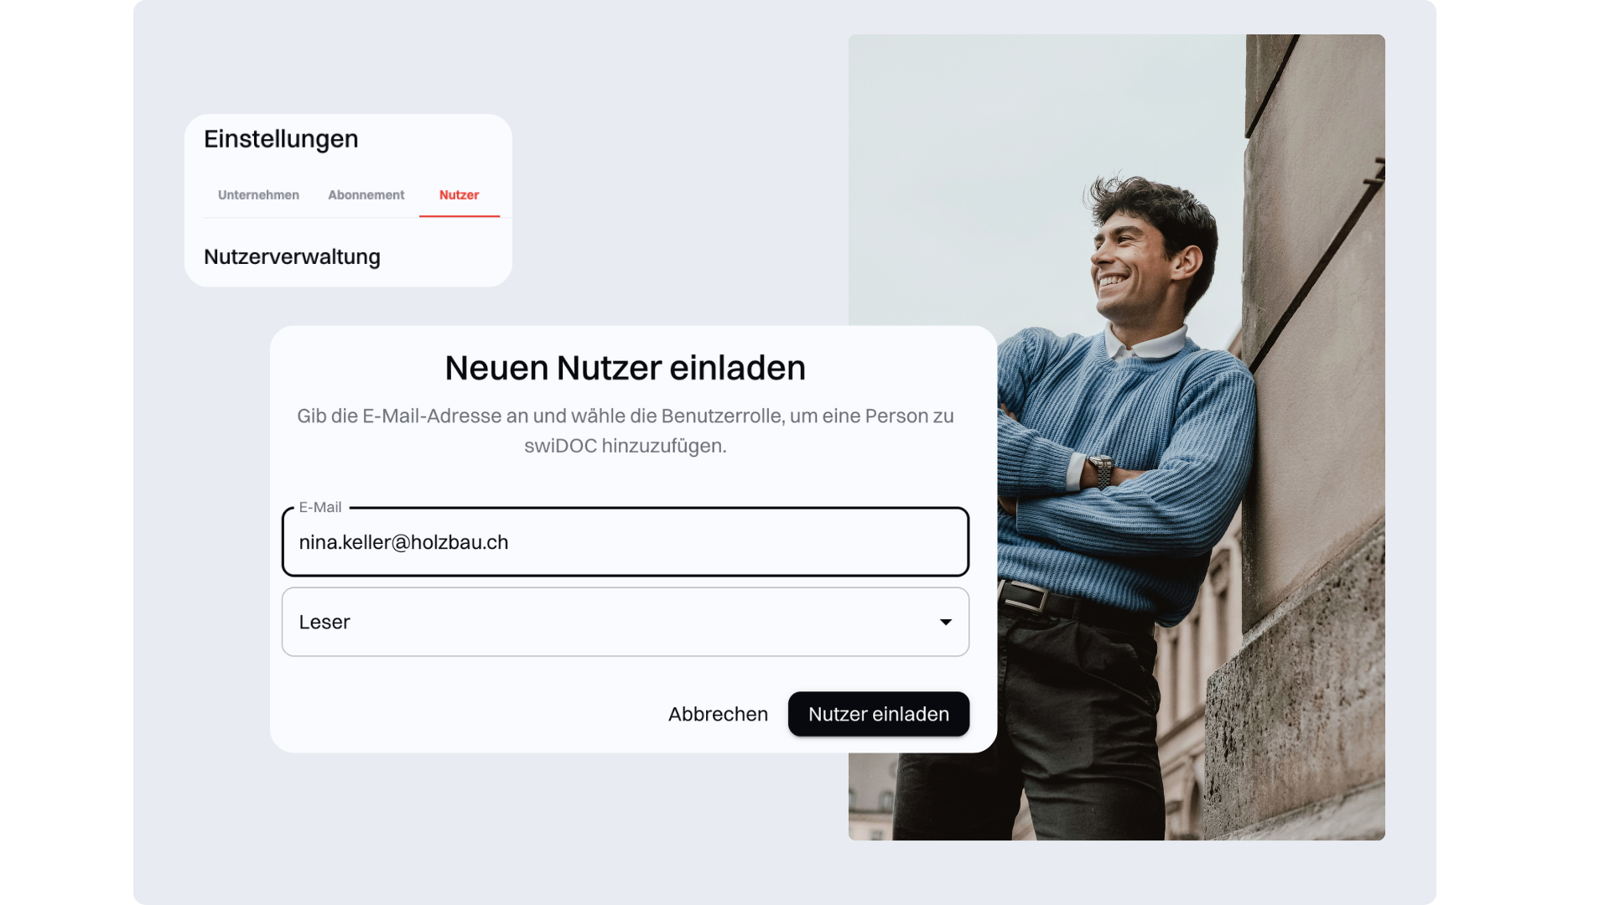Open the Abonnement tab

pyautogui.click(x=366, y=194)
